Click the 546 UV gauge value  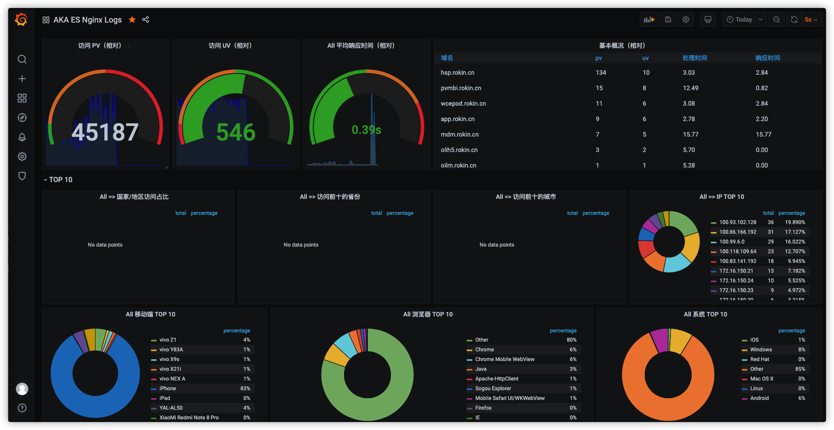(x=236, y=132)
